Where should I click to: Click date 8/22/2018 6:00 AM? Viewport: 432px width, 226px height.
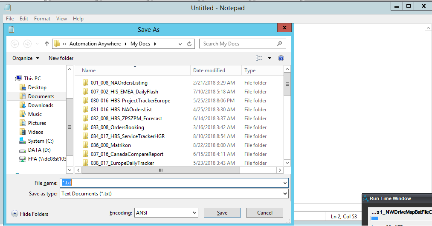pyautogui.click(x=214, y=145)
